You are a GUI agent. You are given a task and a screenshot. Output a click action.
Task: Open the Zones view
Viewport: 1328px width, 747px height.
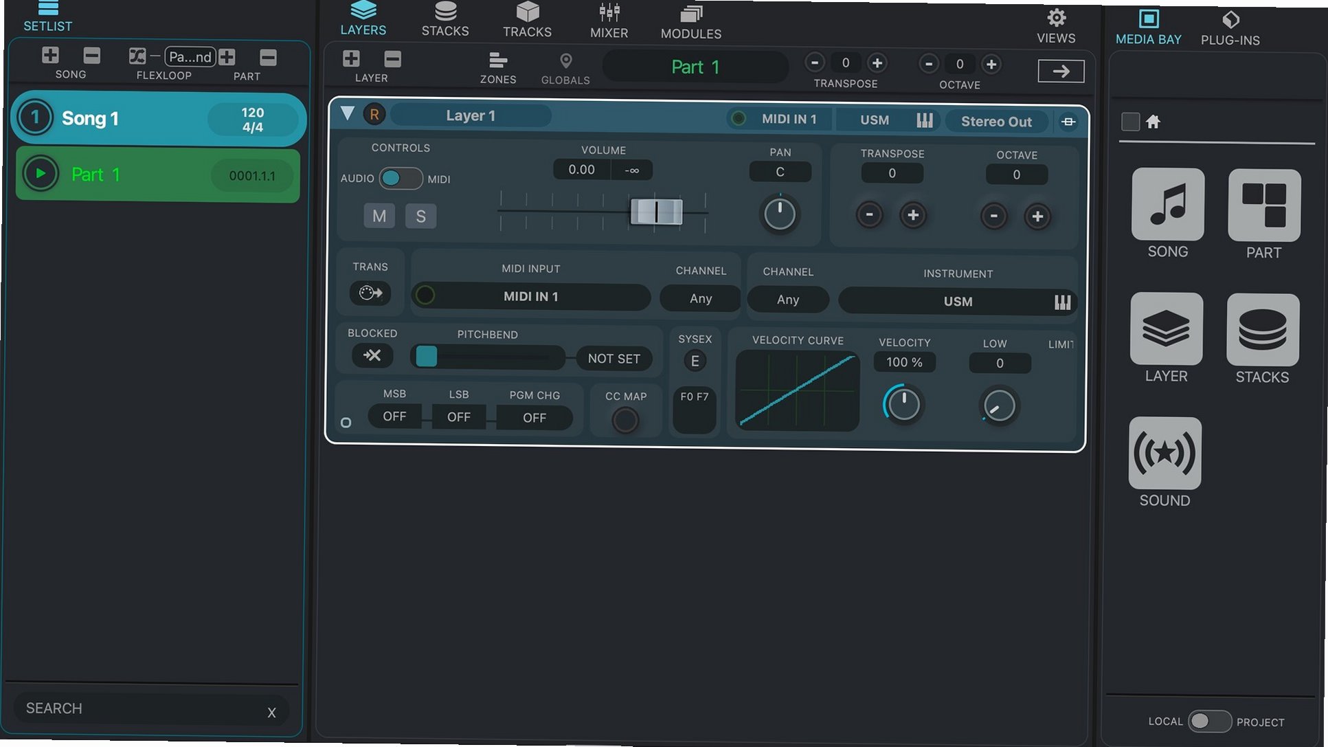click(498, 68)
